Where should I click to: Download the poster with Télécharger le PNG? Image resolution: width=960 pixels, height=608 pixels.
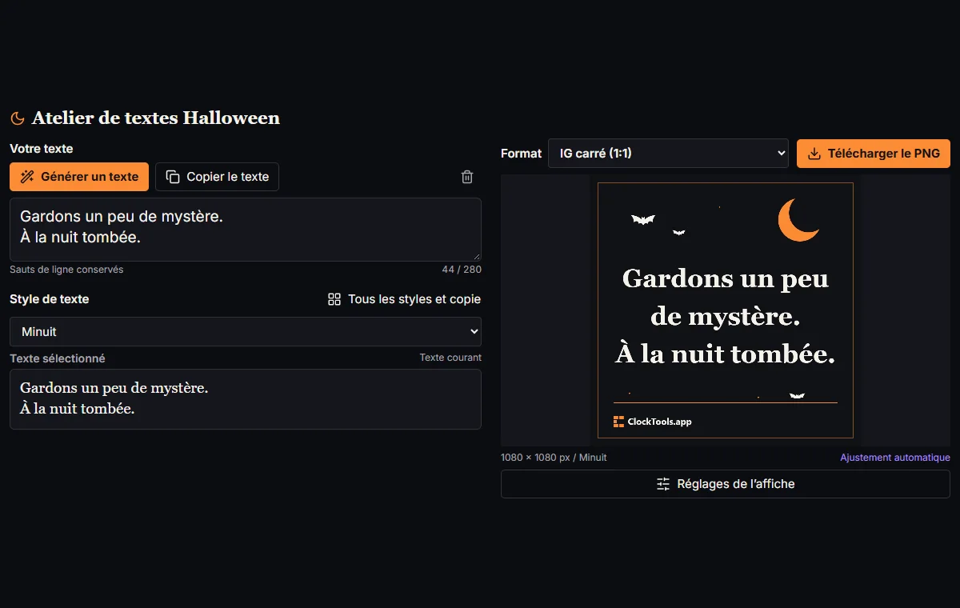point(874,154)
